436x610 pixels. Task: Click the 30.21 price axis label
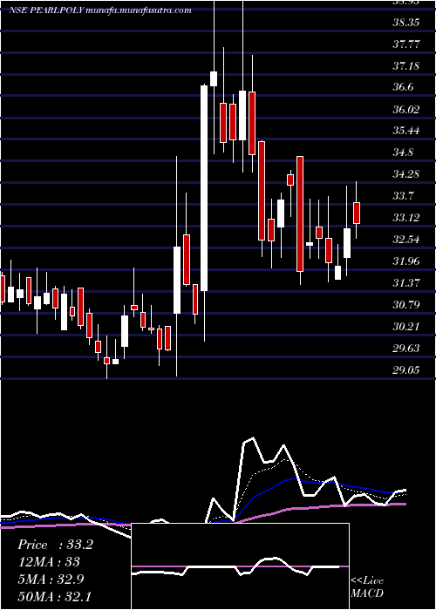(406, 327)
